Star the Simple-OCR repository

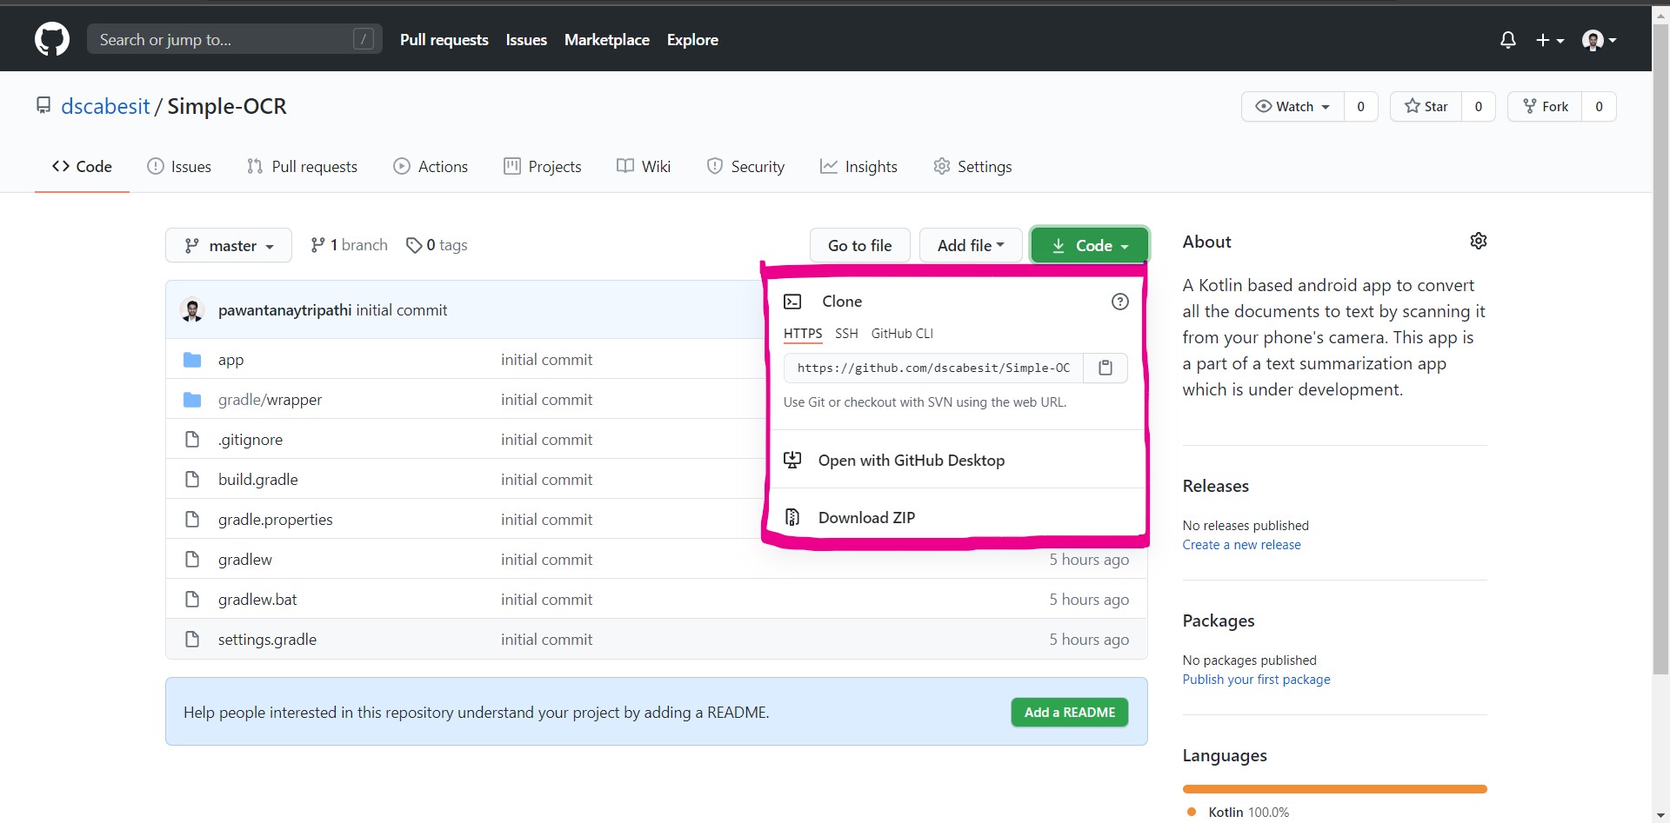click(x=1426, y=107)
